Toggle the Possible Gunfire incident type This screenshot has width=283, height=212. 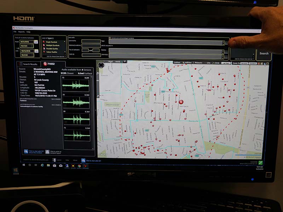coord(51,49)
